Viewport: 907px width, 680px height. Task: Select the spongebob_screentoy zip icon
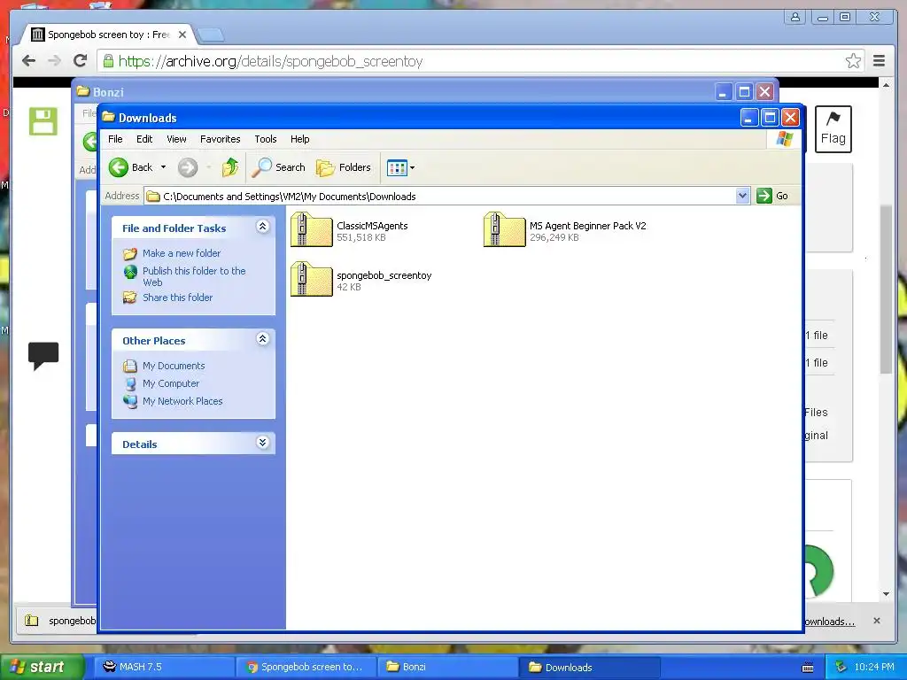[311, 279]
